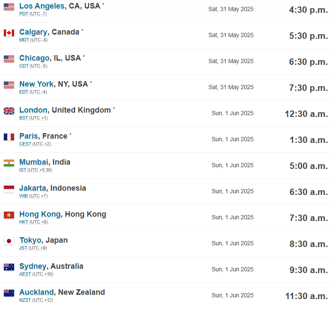Screen dimensions: 332x311
Task: Click the Japanese flag beside Tokyo
Action: (9, 241)
